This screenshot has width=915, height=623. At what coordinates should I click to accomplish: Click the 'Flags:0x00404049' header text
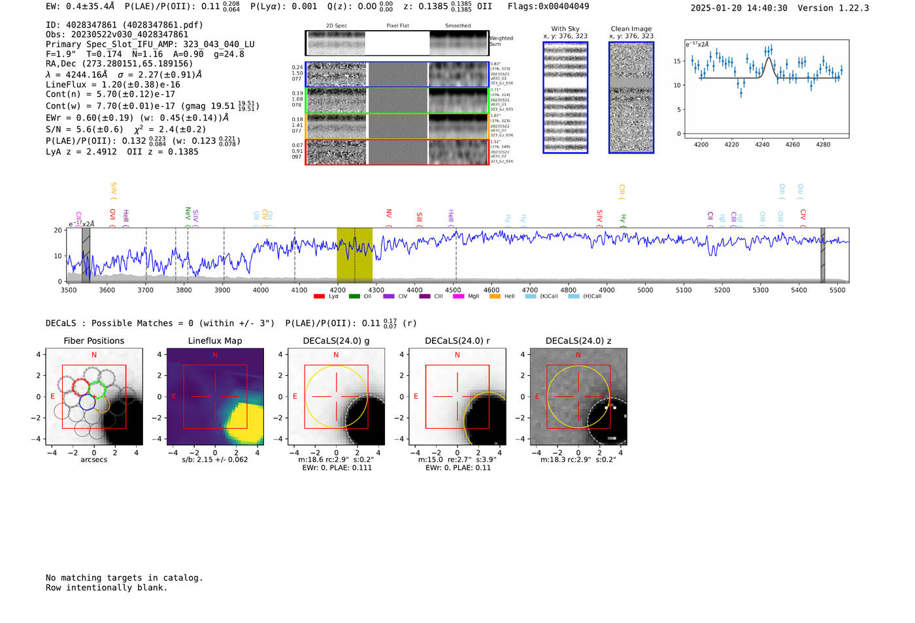[548, 7]
